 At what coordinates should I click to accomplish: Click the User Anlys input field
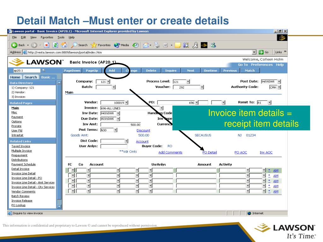point(114,146)
